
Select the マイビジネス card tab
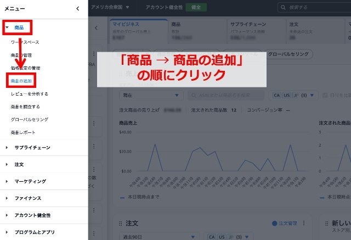[139, 31]
